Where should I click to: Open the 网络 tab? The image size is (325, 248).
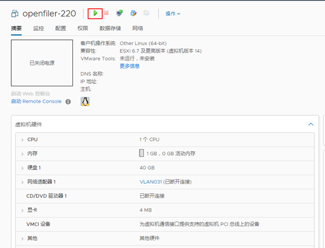[x=138, y=28]
